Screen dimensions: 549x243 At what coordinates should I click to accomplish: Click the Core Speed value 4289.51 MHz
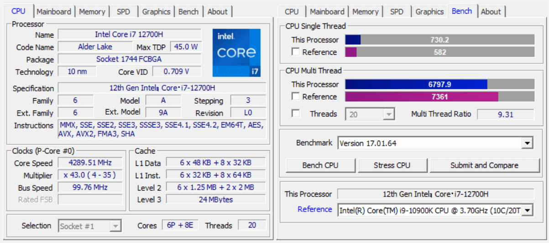(x=90, y=163)
